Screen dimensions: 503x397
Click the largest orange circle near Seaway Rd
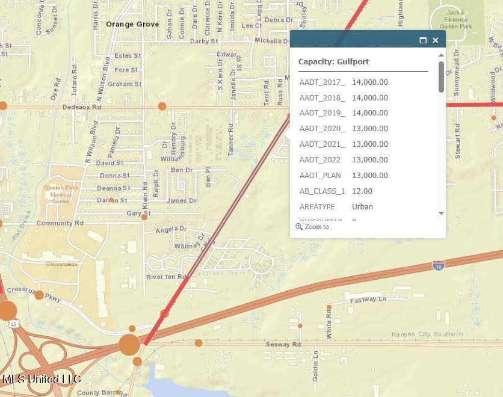[x=129, y=345]
